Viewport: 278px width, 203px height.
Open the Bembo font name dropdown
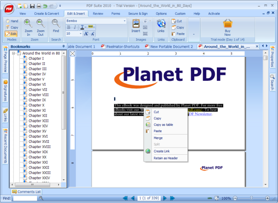coord(125,21)
